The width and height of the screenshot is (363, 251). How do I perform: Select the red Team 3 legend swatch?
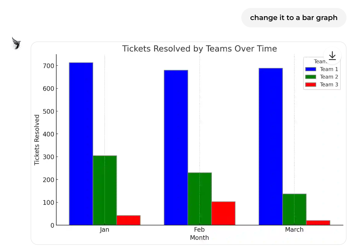coord(311,84)
